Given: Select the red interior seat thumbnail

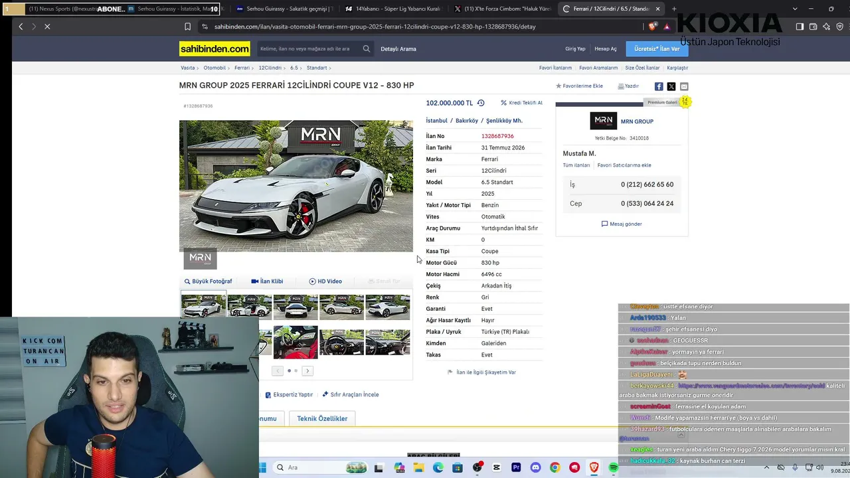Looking at the screenshot, I should [296, 342].
